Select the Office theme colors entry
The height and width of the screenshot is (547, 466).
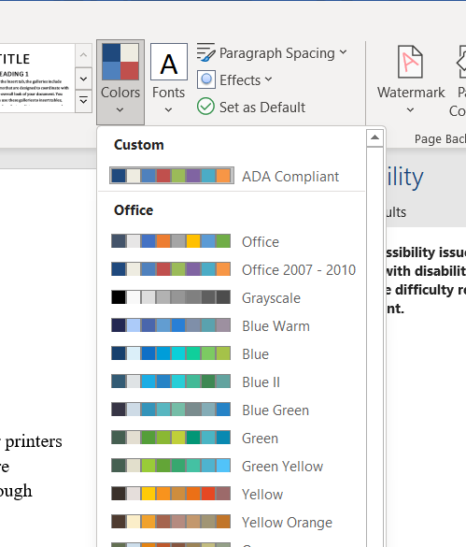tap(261, 242)
